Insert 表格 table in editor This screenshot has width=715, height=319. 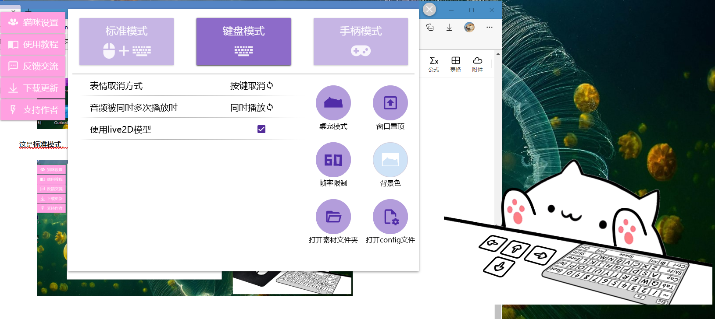(x=456, y=64)
